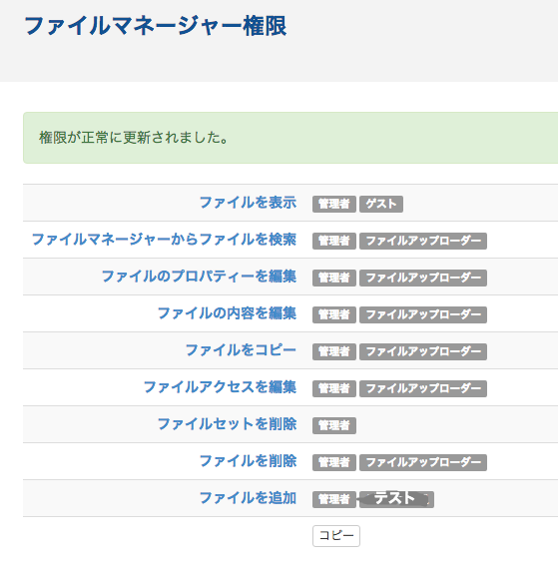Open ファイルの内容を編集 permission link

pyautogui.click(x=227, y=313)
